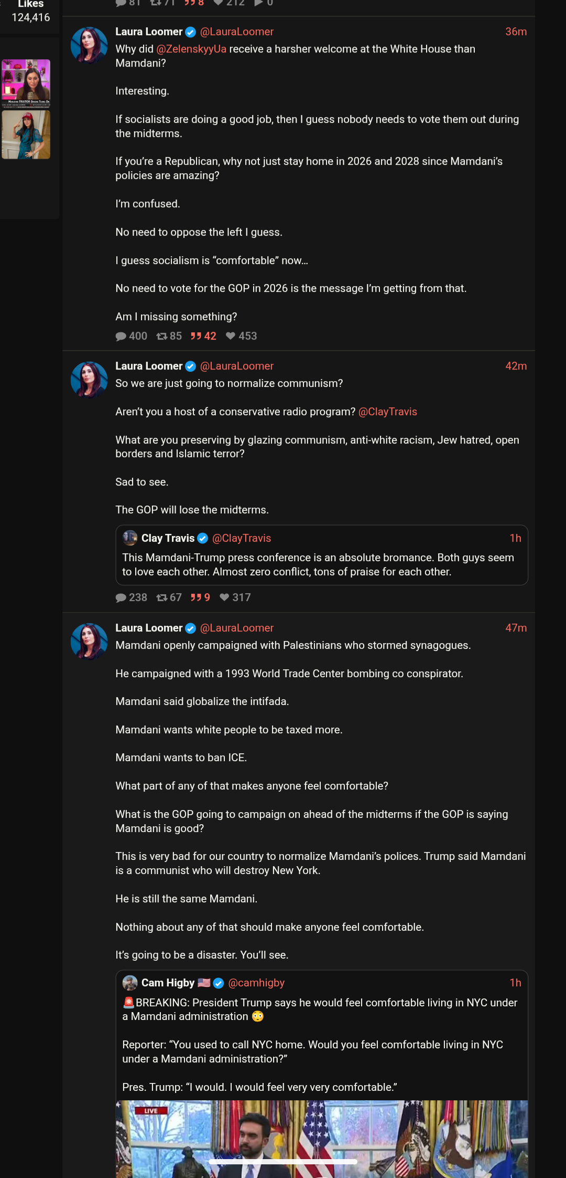Screen dimensions: 566x1178
Task: Open @camhigby profile in quoted post
Action: click(256, 983)
